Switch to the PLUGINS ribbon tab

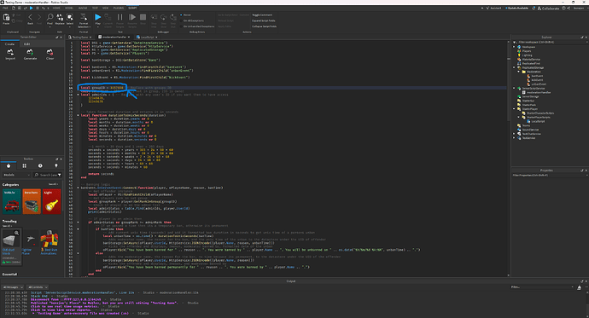point(119,8)
